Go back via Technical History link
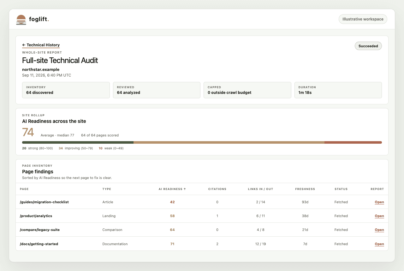This screenshot has height=271, width=404. 41,45
